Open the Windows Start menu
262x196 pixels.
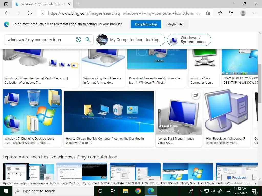click(x=6, y=191)
